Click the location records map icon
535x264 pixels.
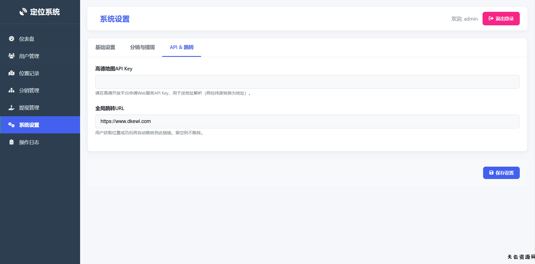(12, 73)
